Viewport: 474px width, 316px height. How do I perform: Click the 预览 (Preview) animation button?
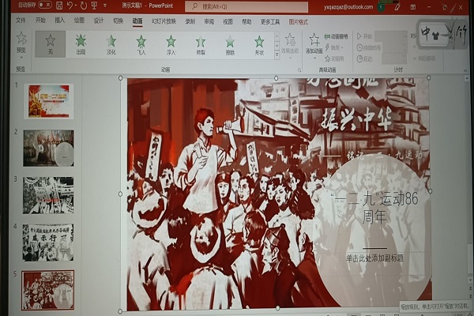tap(21, 43)
